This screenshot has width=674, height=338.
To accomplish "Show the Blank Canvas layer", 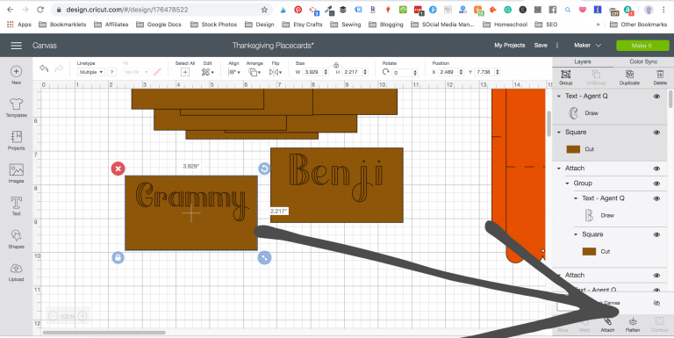I will (656, 303).
